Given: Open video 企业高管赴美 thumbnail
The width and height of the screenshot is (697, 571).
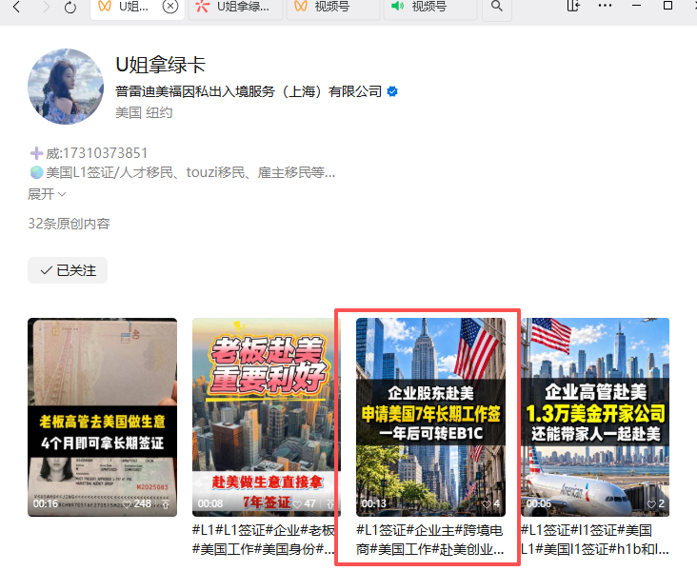Looking at the screenshot, I should tap(595, 417).
